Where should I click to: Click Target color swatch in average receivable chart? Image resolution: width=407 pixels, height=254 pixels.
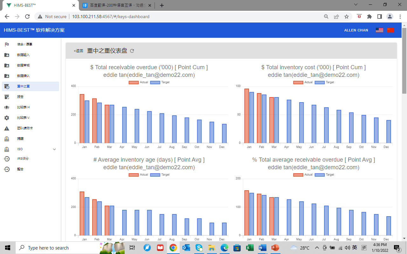(320, 175)
